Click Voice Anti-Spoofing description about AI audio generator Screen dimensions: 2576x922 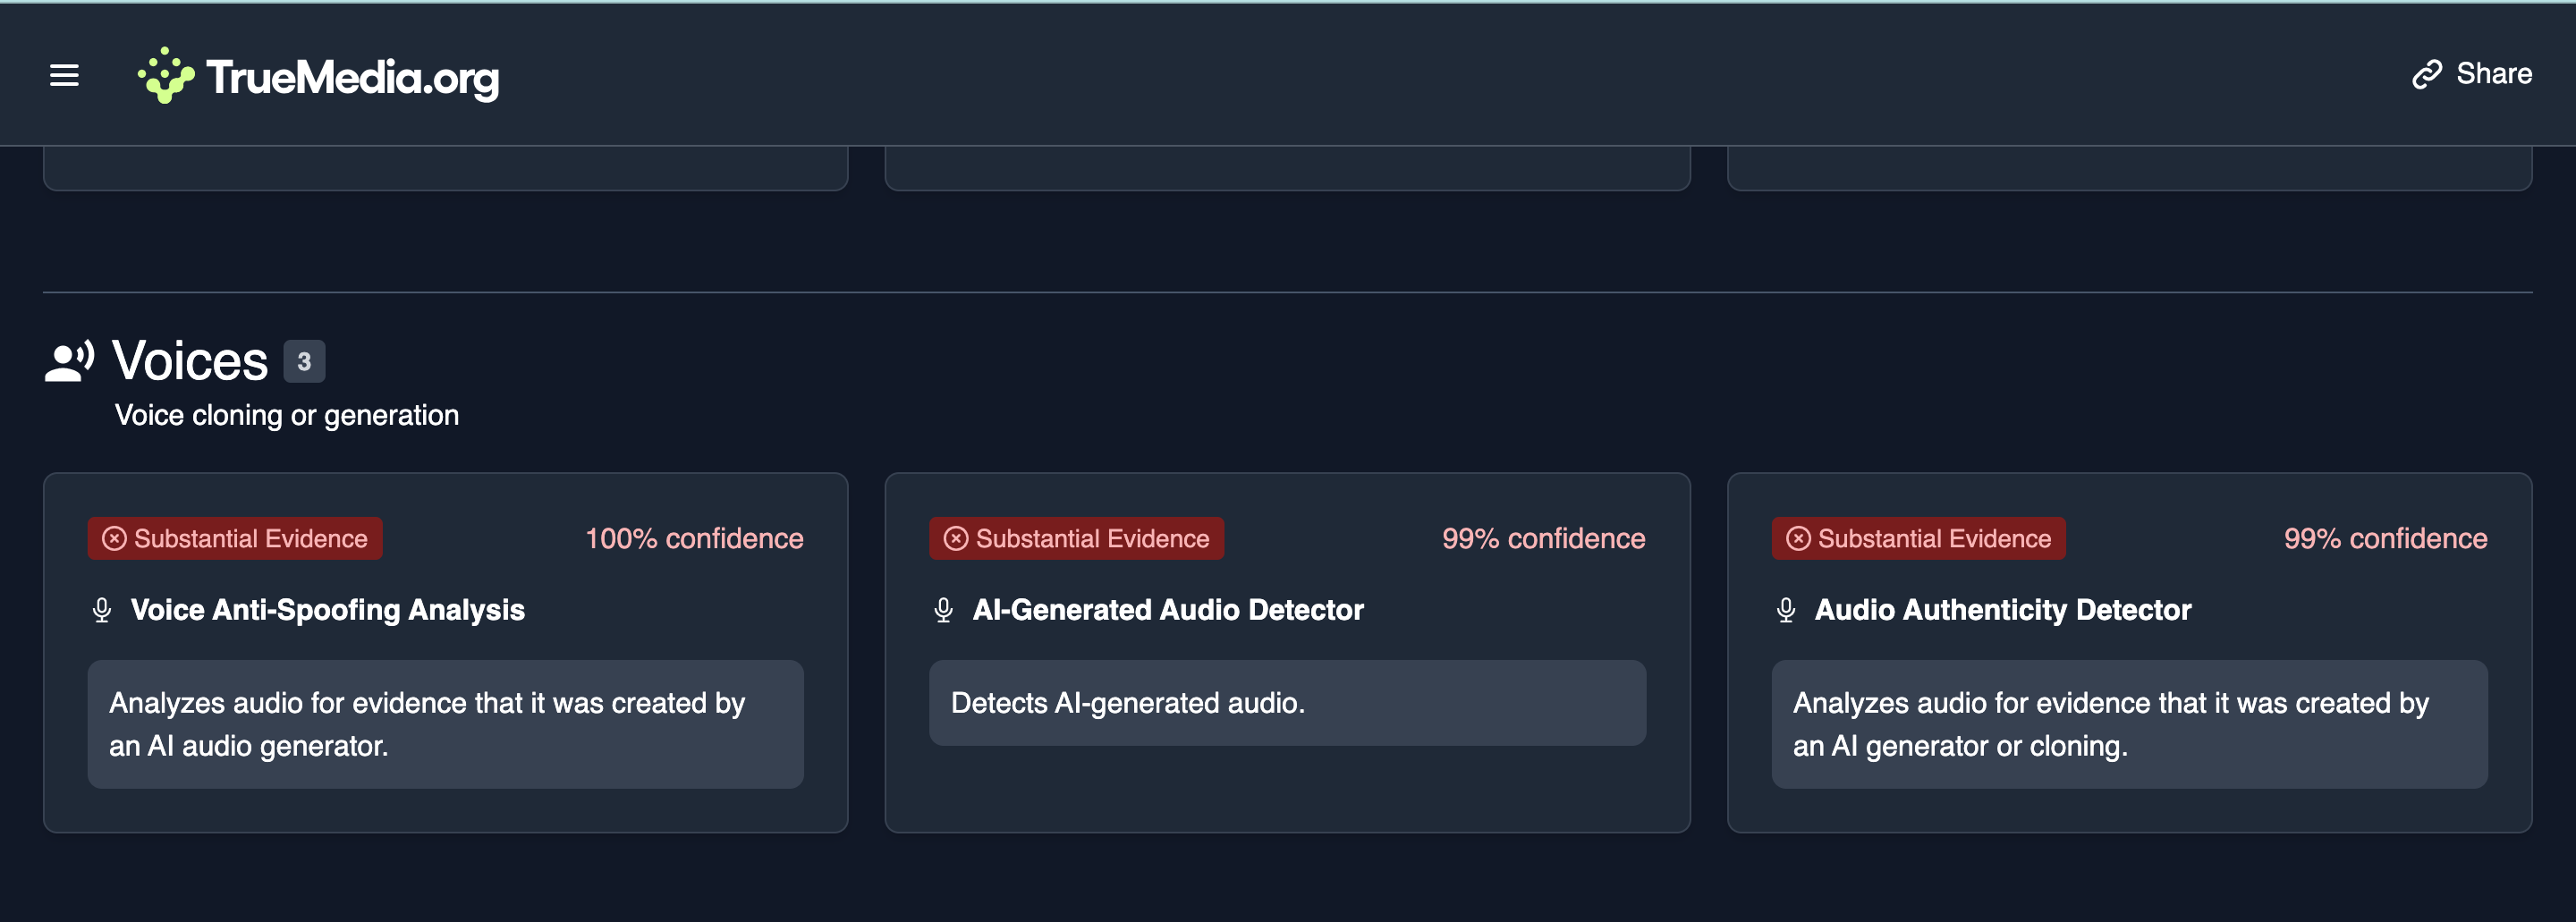pyautogui.click(x=446, y=724)
